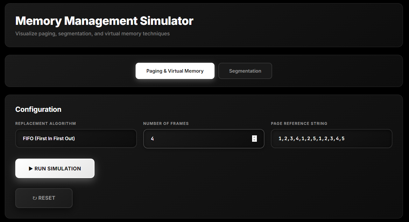Screen dimensions: 409x222
Task: Click the REPLACEMENT ALGORITHM label
Action: 46,124
